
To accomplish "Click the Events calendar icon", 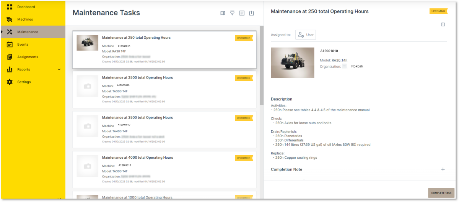I will (10, 44).
